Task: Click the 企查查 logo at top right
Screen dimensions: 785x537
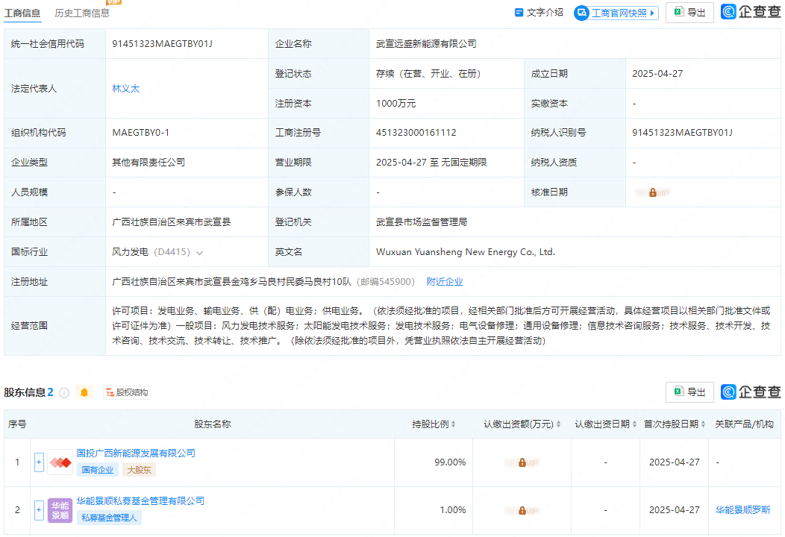Action: click(x=750, y=12)
